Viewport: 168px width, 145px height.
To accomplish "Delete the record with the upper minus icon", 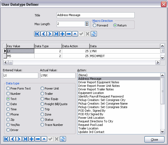I will point(69,34).
